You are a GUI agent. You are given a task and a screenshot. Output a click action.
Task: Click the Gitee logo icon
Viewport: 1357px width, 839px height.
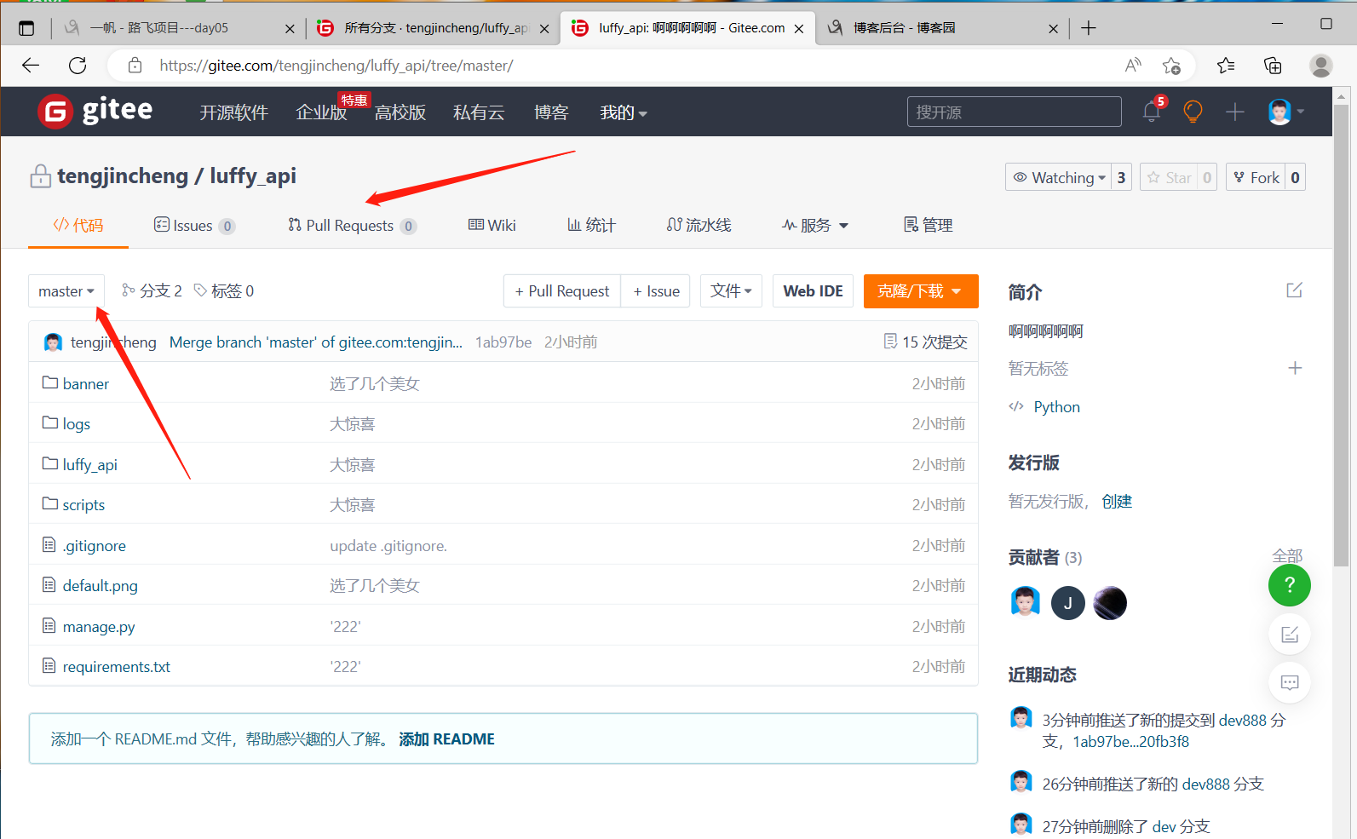55,112
